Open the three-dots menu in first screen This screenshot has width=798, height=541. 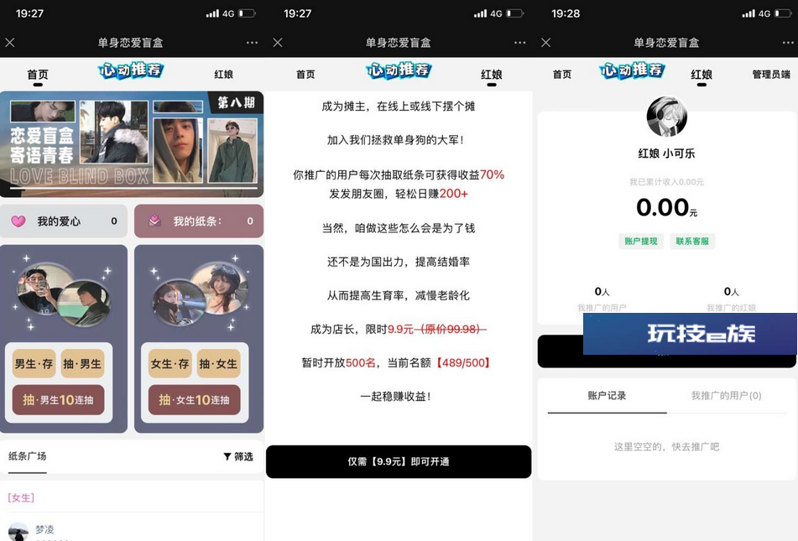click(252, 43)
